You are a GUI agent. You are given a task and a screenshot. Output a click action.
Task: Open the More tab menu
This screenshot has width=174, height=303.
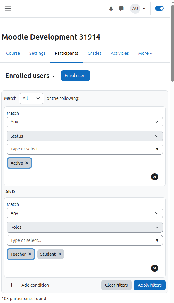click(145, 53)
